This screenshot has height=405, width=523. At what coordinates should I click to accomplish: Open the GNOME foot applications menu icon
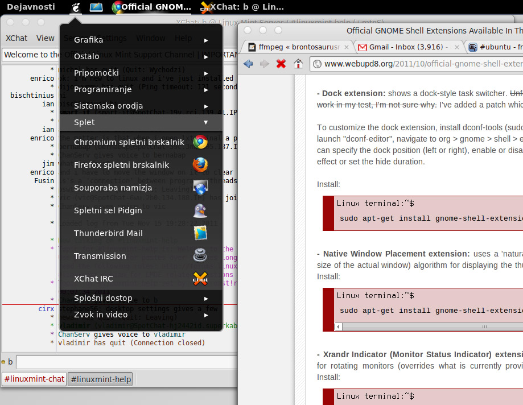[x=76, y=7]
